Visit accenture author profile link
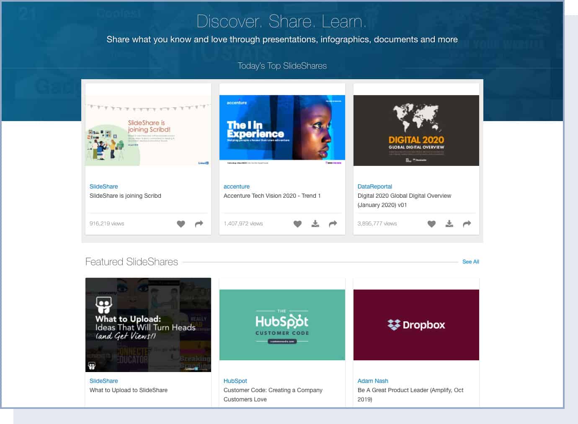578x424 pixels. 236,186
